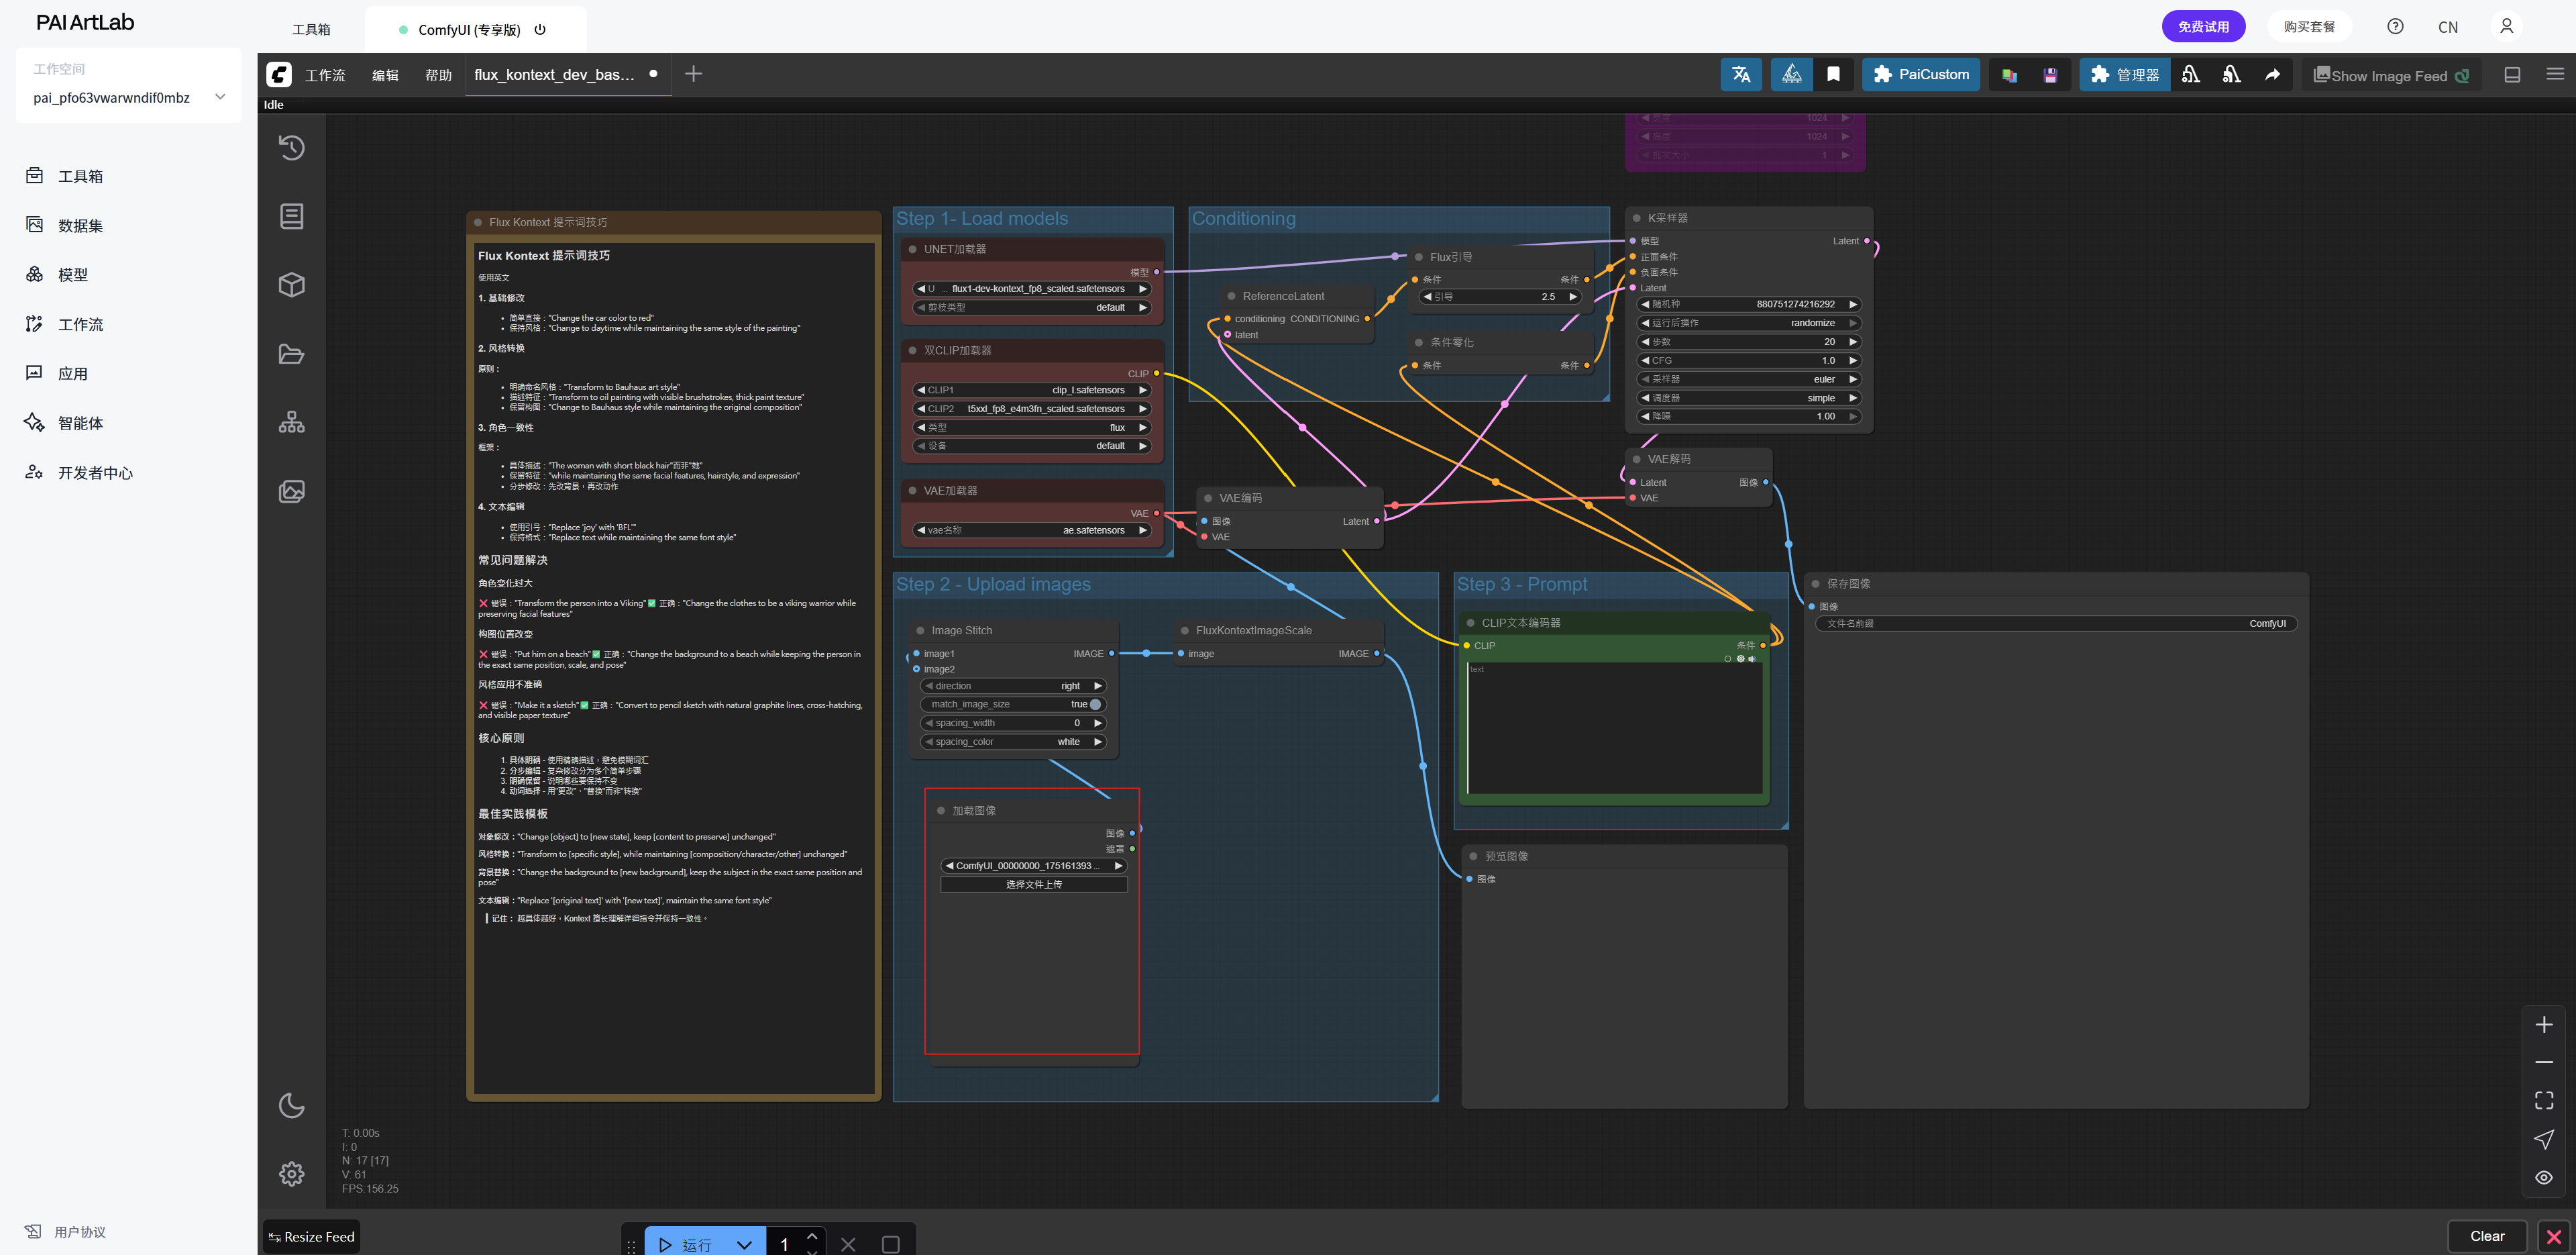Open the workflows folder sidebar icon

coord(291,354)
